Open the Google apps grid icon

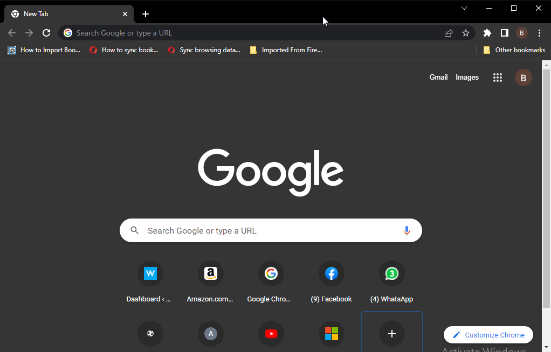[497, 78]
